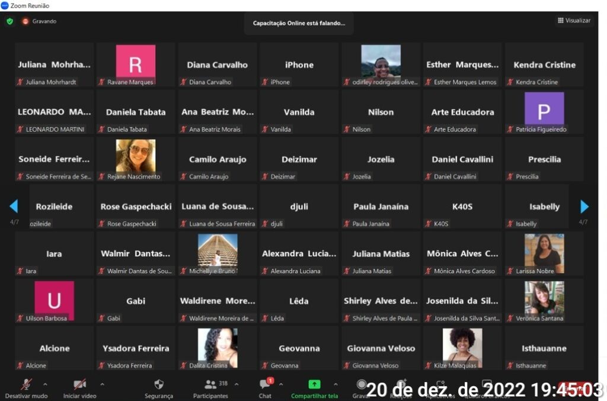Open the Participantes list
This screenshot has height=401, width=607.
pyautogui.click(x=211, y=389)
